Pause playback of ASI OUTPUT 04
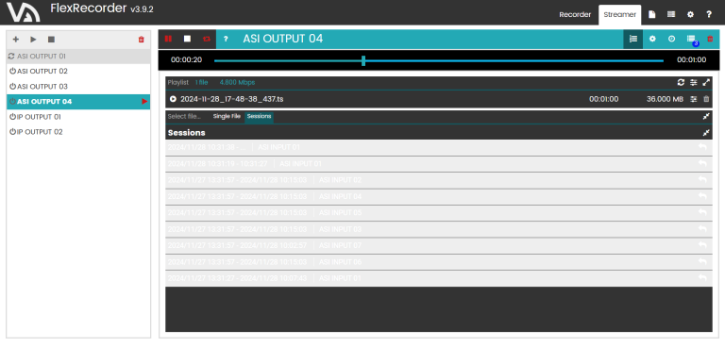Image resolution: width=725 pixels, height=347 pixels. click(x=168, y=39)
